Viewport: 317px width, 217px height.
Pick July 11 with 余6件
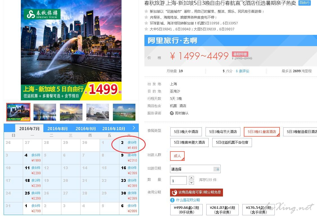tap(32, 170)
